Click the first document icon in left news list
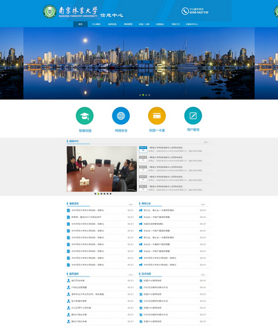Screen dimensions: 278x326 coord(68,210)
